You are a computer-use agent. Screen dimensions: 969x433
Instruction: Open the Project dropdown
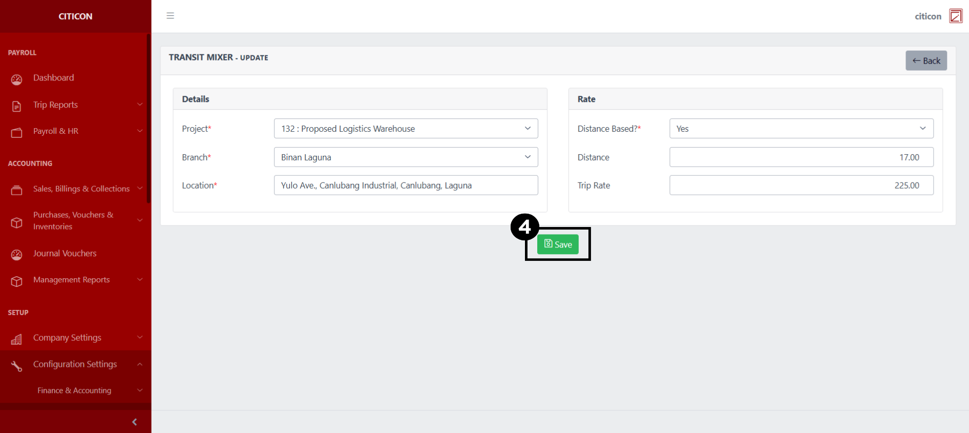tap(406, 129)
